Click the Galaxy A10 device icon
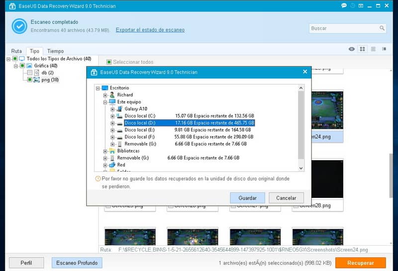Viewport: 398px width, 271px height. tap(119, 109)
